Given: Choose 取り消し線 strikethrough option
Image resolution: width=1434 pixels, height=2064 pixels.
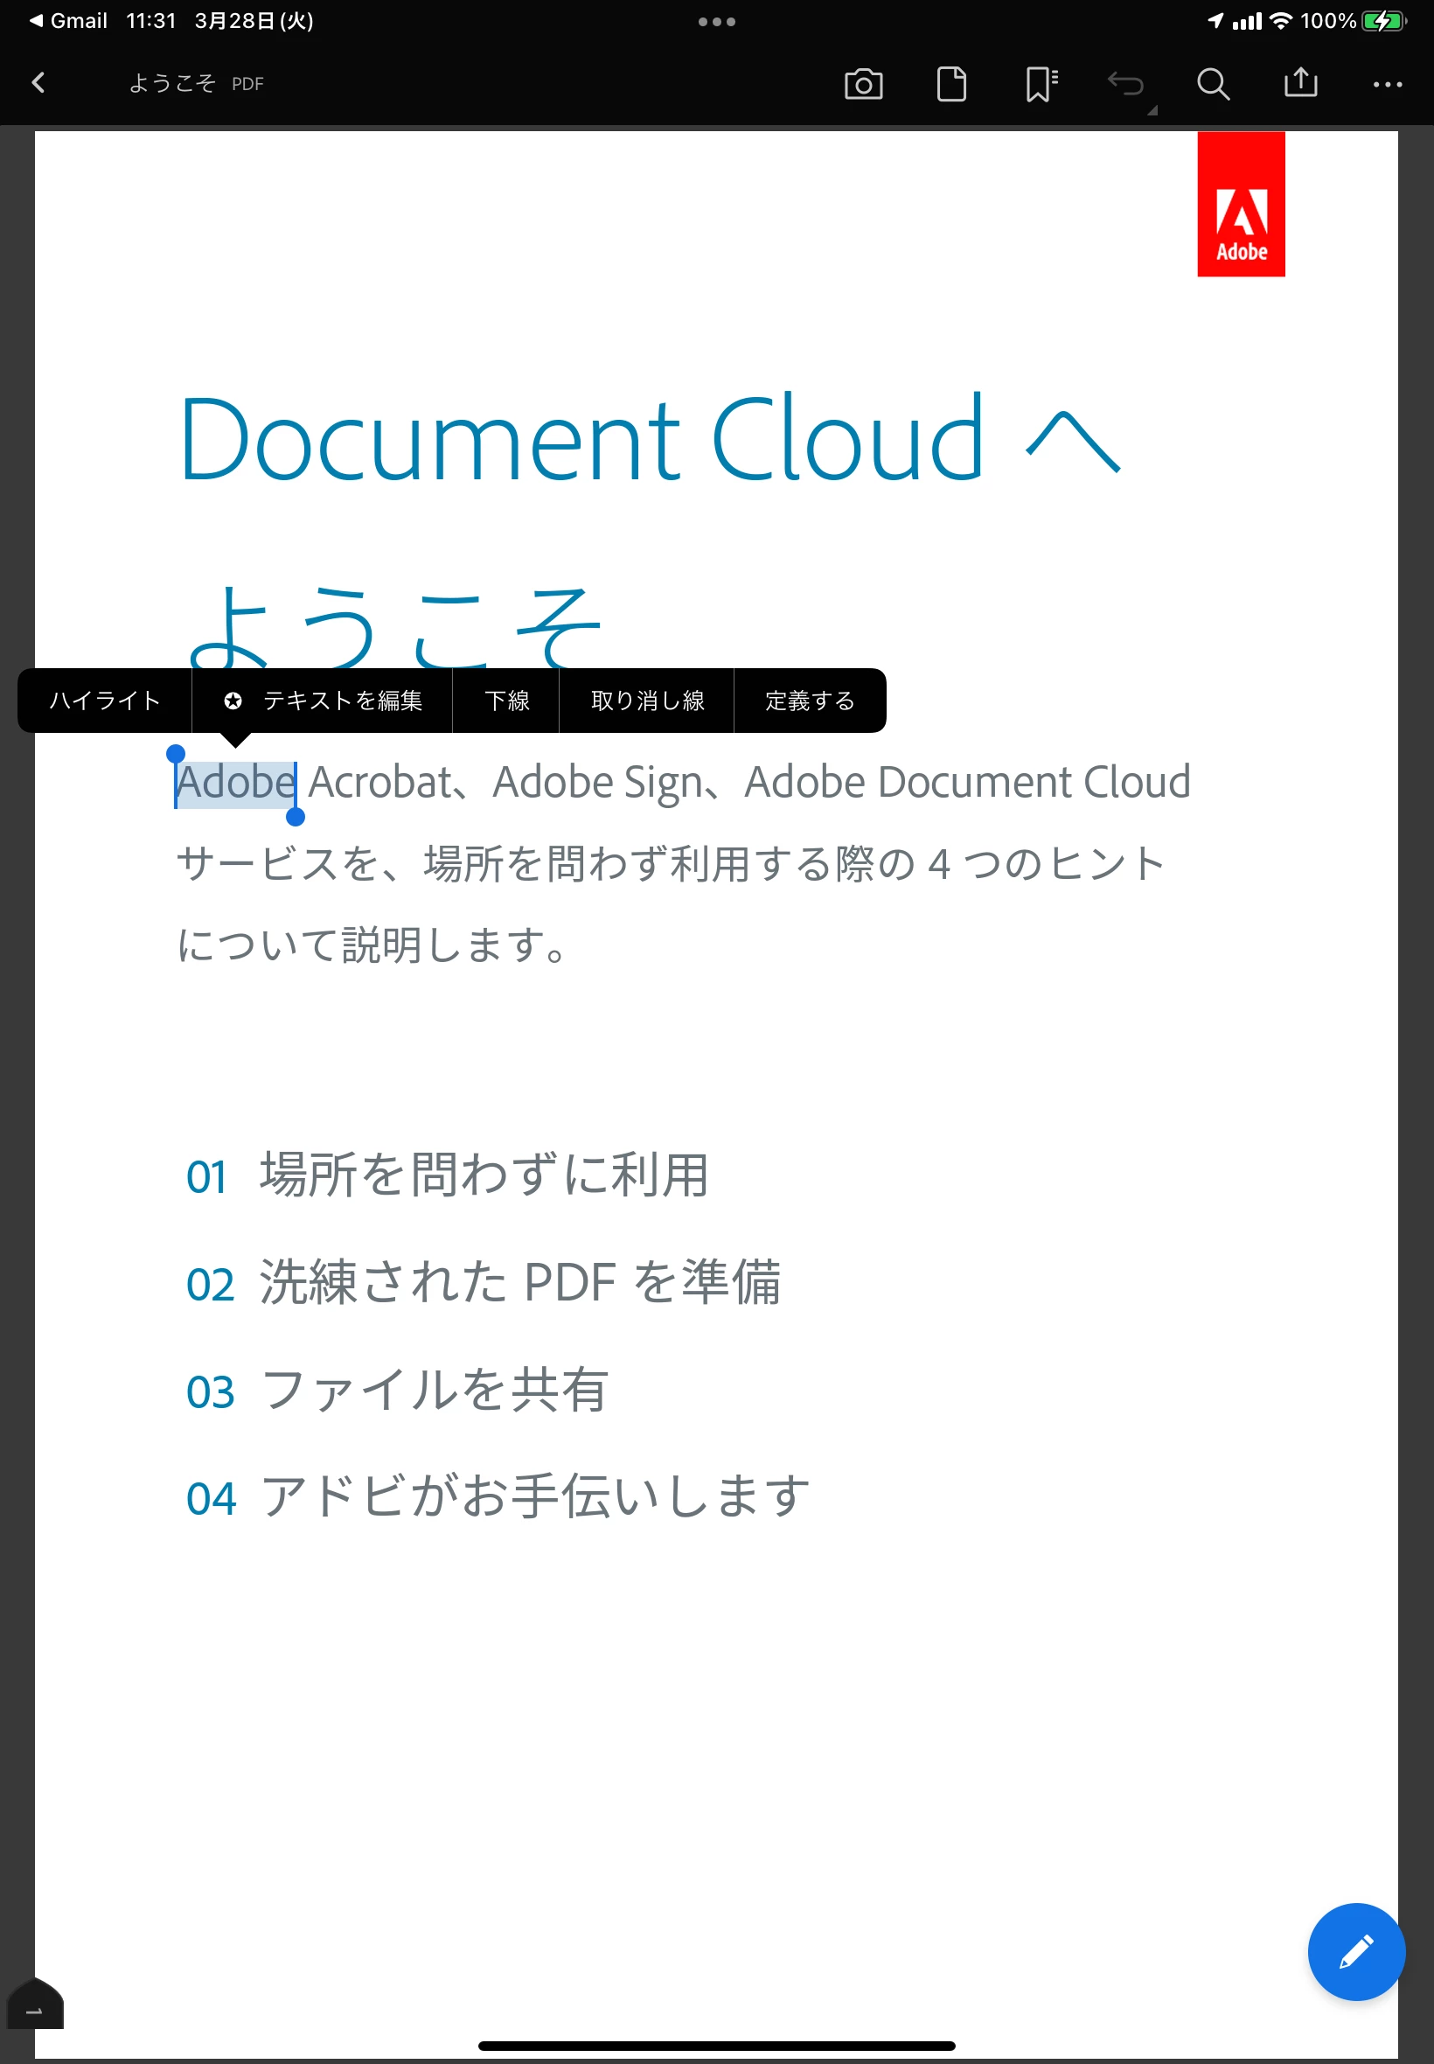Looking at the screenshot, I should tap(647, 701).
